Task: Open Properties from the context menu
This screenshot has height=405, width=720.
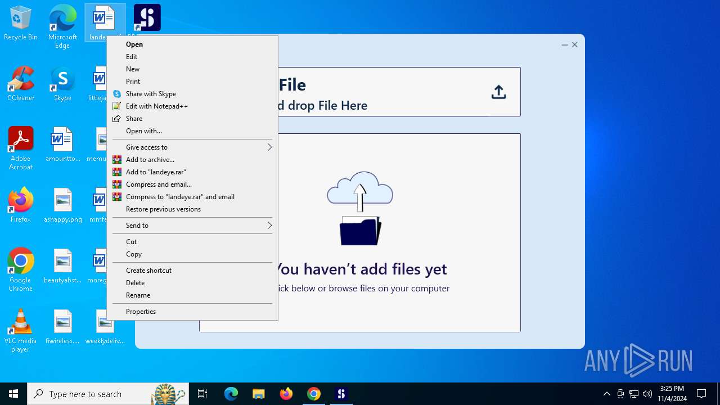Action: pyautogui.click(x=192, y=312)
